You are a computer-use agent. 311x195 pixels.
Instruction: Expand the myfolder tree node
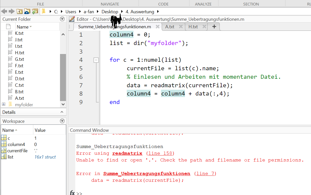(x=4, y=104)
